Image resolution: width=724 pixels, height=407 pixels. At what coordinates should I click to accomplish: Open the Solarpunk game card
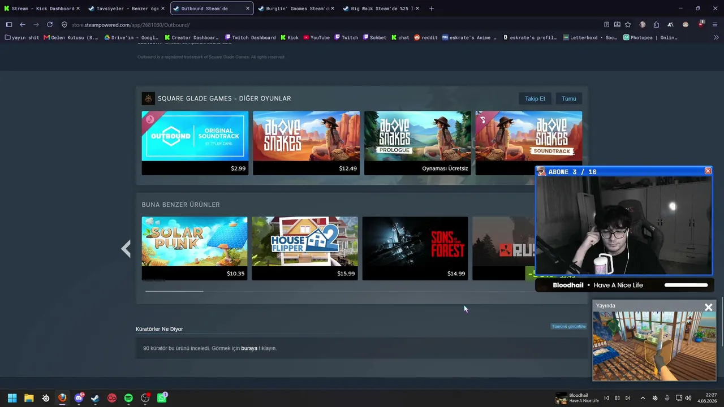tap(195, 248)
